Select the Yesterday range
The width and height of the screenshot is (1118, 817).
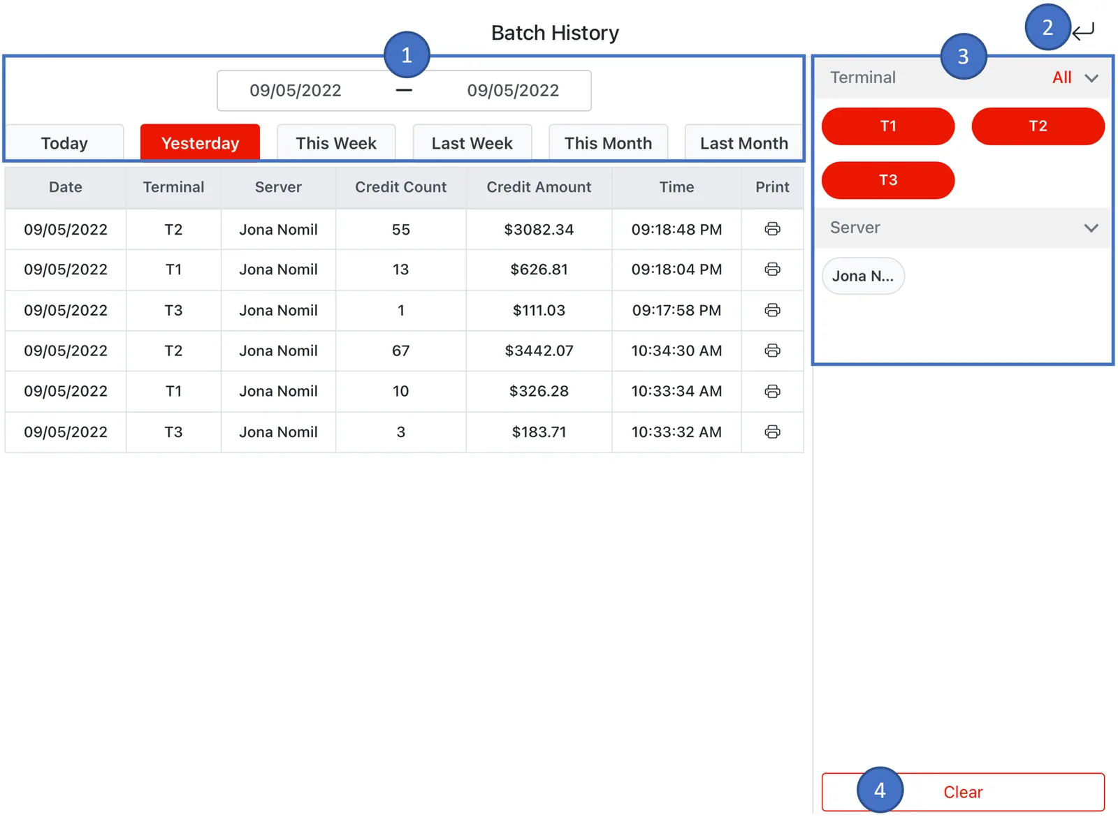click(200, 142)
